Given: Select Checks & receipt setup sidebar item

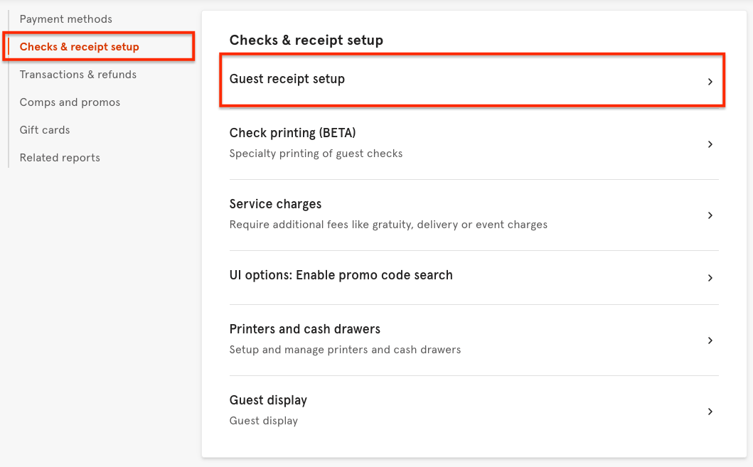Looking at the screenshot, I should coord(79,47).
